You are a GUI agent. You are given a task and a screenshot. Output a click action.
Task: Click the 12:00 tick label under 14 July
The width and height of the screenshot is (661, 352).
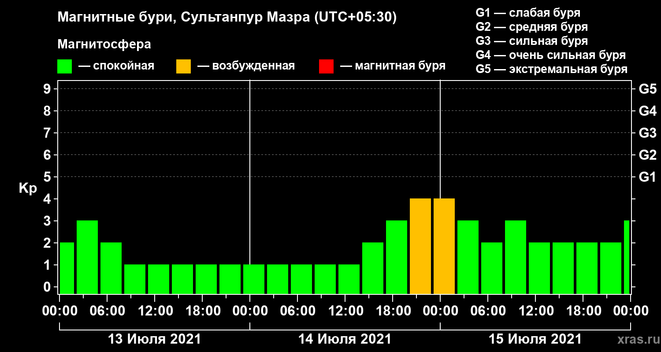tap(346, 311)
